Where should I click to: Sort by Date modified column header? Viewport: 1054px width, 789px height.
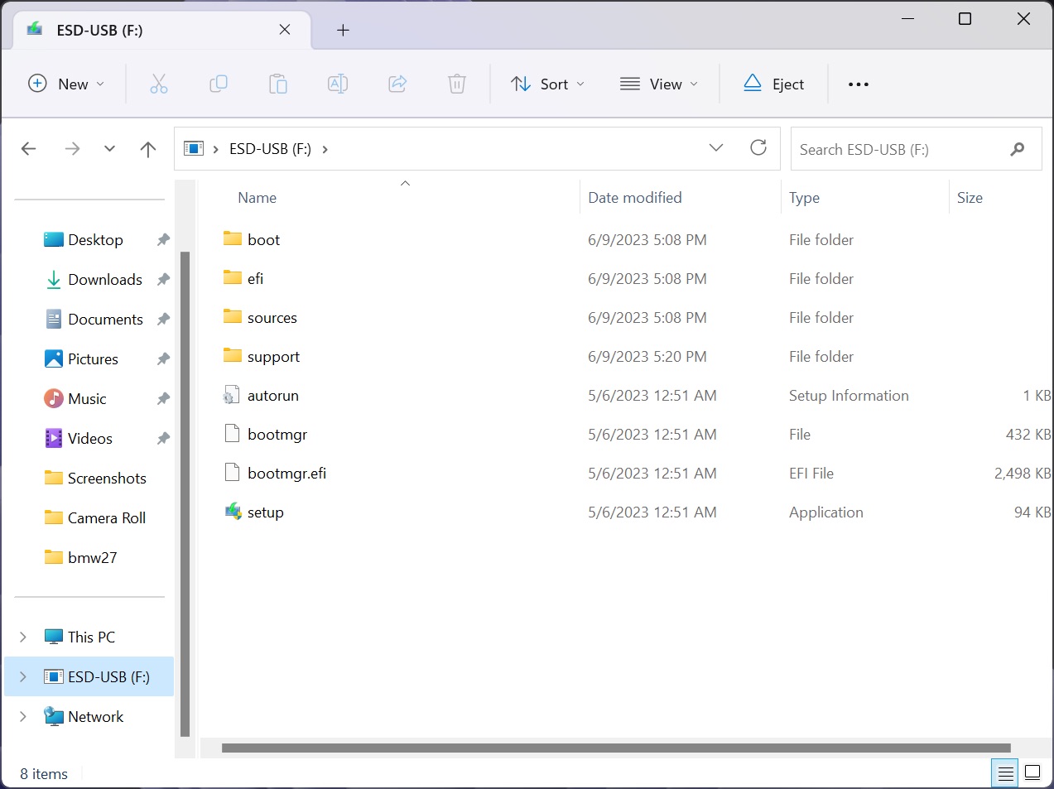[635, 198]
